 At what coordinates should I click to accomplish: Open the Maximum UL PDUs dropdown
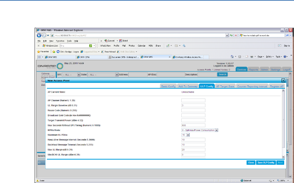(x=188, y=135)
